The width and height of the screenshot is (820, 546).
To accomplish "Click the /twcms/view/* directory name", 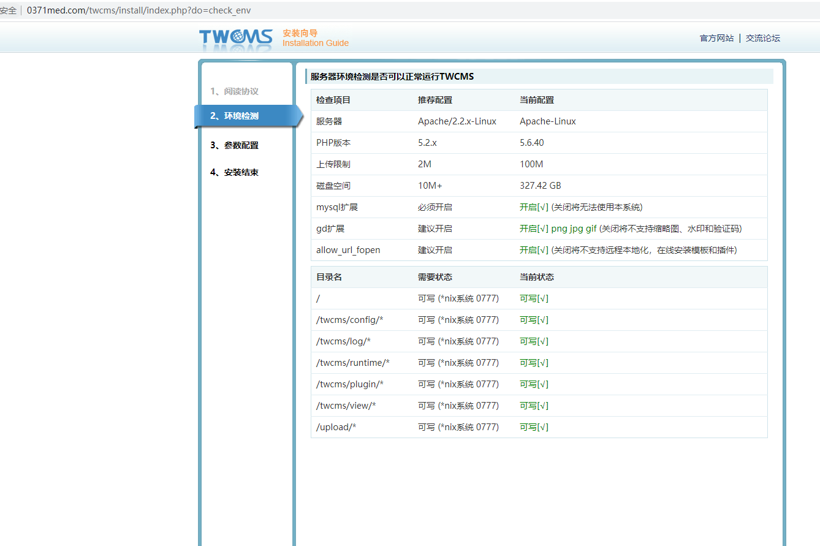I will [346, 406].
